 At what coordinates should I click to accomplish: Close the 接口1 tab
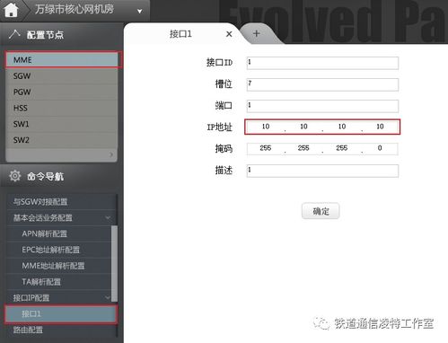[x=229, y=34]
